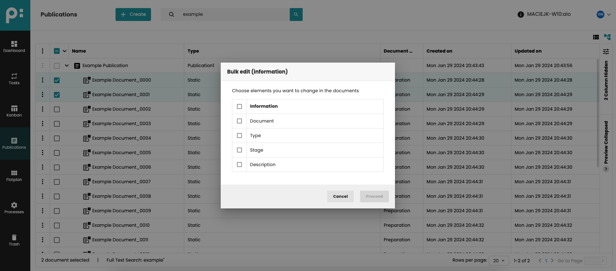
Task: Expand the collapsed preview panel arrow
Action: [606, 169]
